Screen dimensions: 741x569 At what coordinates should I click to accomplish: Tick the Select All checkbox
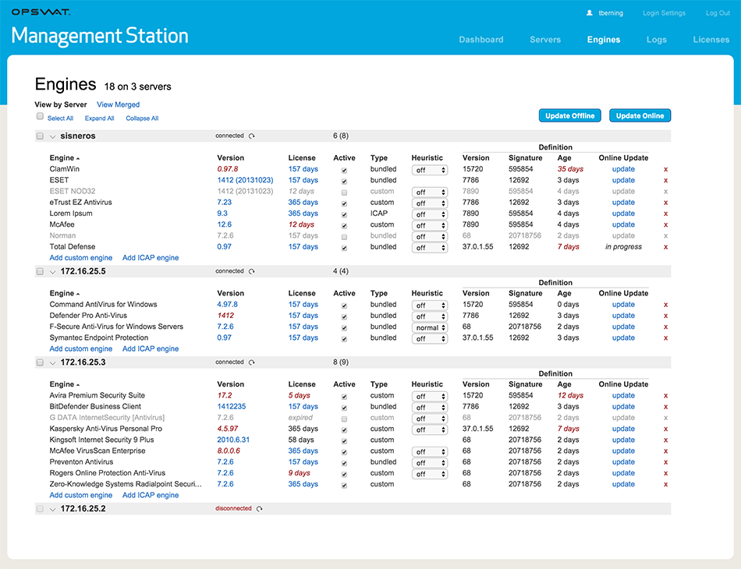tap(40, 116)
